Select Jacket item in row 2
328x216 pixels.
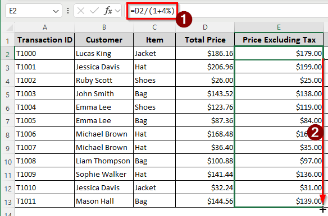(154, 53)
